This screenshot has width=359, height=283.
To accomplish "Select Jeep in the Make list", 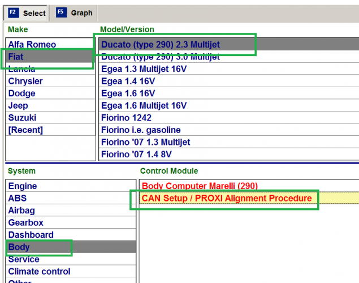I will (18, 106).
